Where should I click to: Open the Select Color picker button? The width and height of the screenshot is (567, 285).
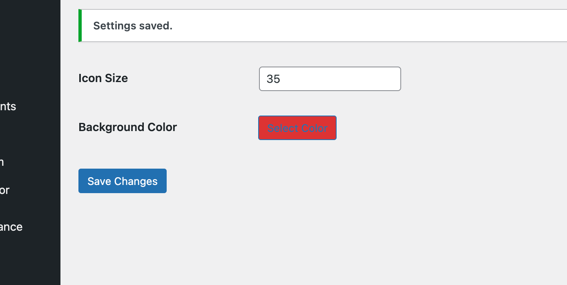pyautogui.click(x=297, y=128)
